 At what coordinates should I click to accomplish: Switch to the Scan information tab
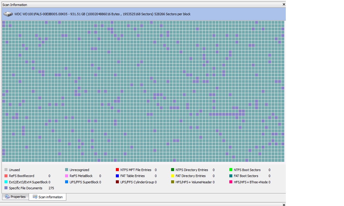(x=47, y=197)
